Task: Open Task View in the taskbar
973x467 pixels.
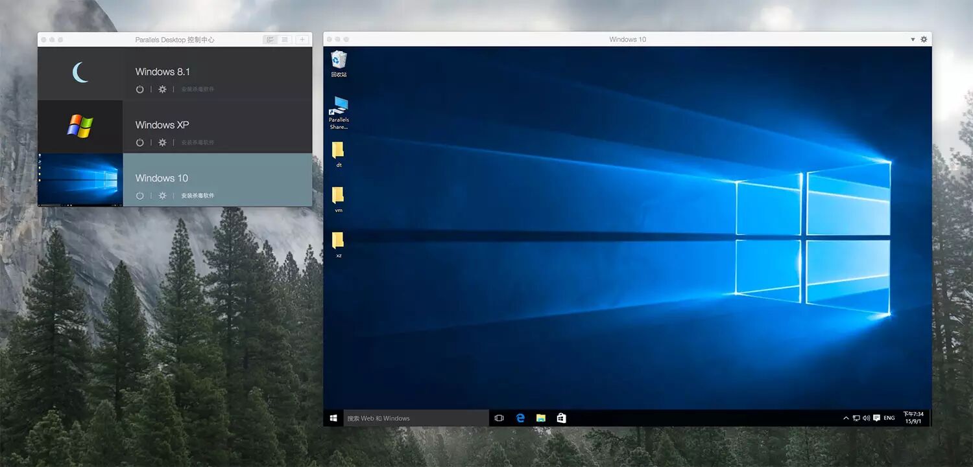Action: coord(499,418)
